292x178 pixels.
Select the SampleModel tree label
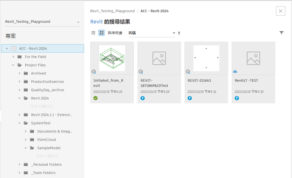click(x=49, y=148)
